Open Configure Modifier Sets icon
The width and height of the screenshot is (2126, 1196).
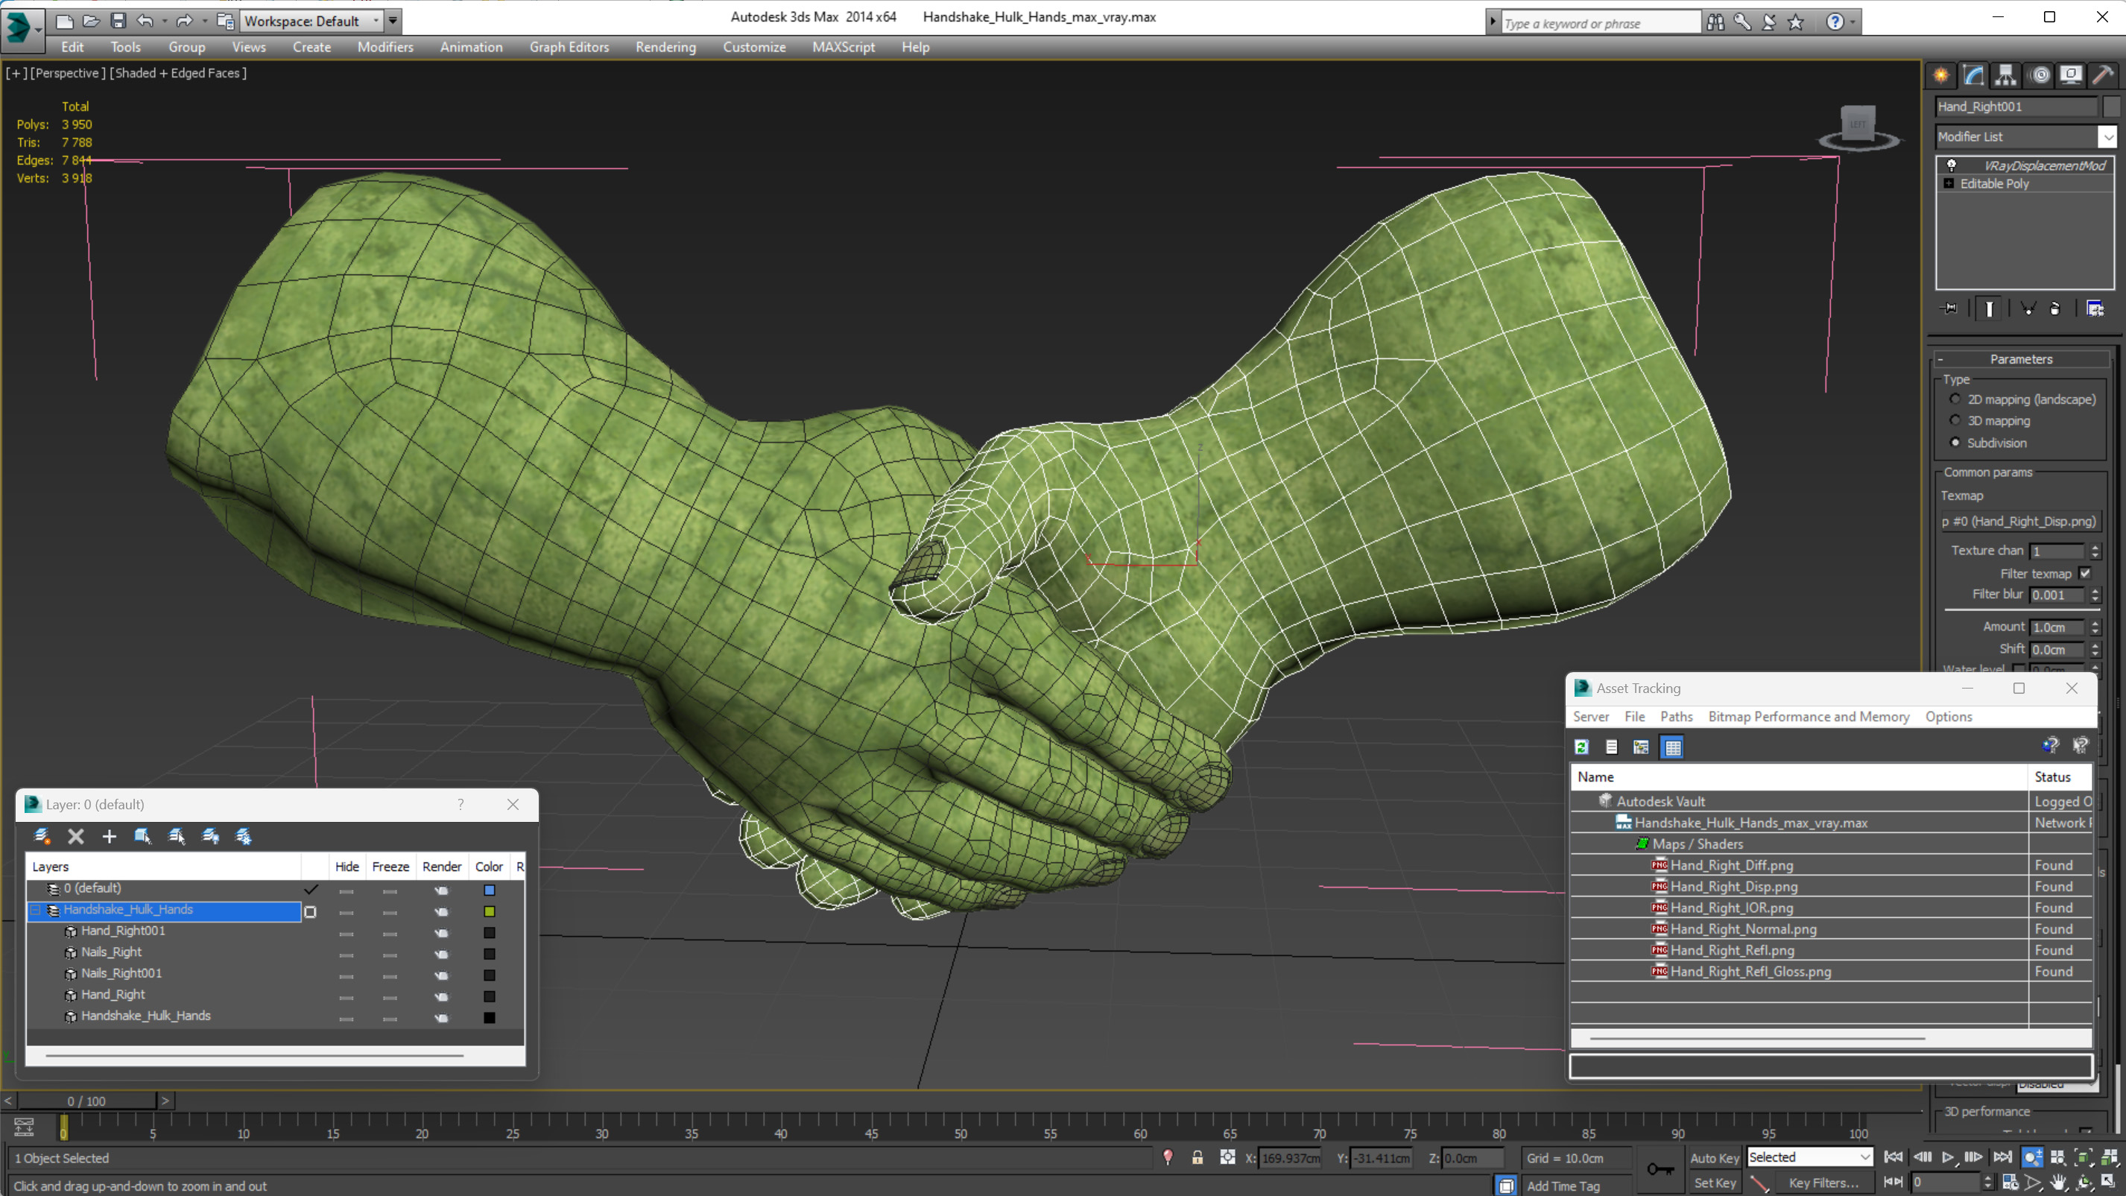tap(2095, 309)
